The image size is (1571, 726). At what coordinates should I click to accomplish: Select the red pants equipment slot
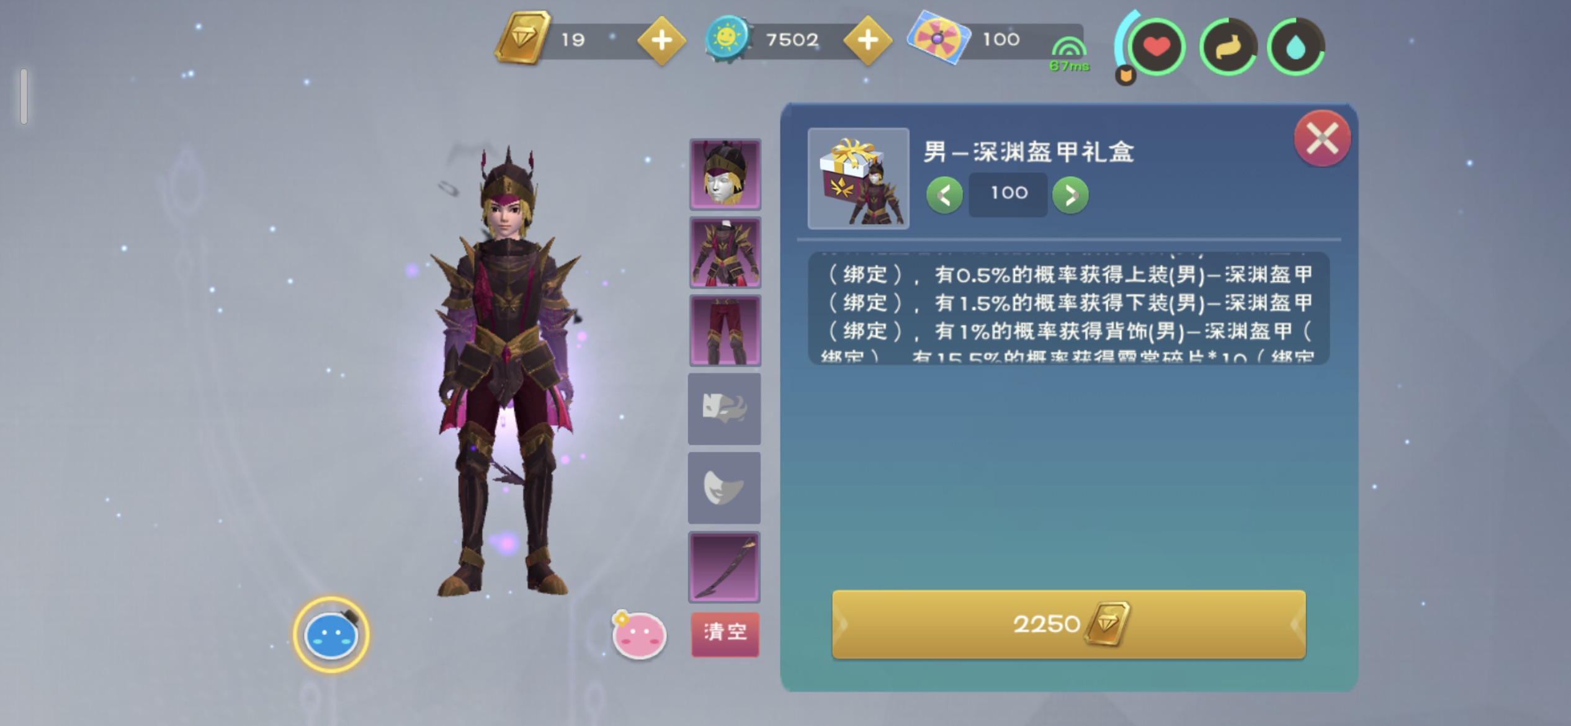(725, 331)
